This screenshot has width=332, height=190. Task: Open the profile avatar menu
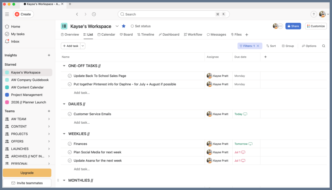322,14
